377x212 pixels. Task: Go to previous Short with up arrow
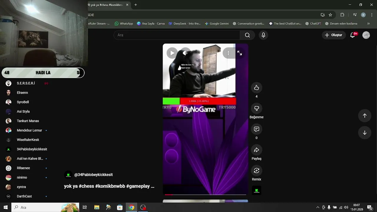[x=365, y=116]
